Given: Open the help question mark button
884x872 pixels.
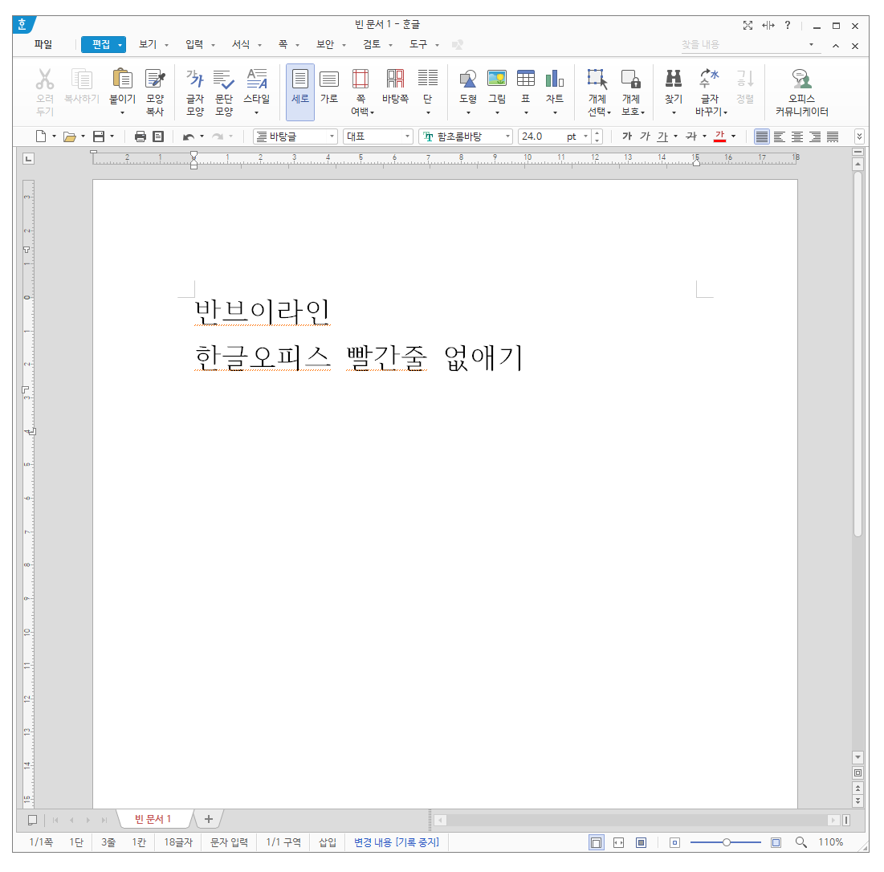Looking at the screenshot, I should pyautogui.click(x=788, y=26).
